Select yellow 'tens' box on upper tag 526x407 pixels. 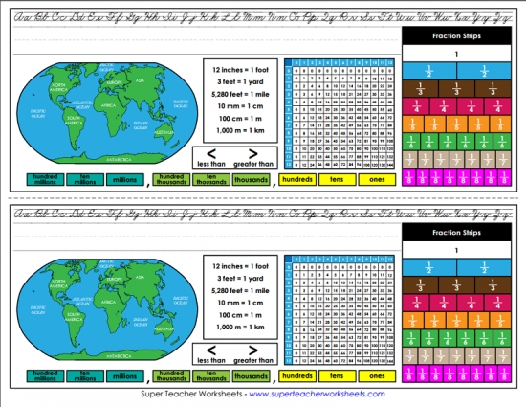pos(338,179)
